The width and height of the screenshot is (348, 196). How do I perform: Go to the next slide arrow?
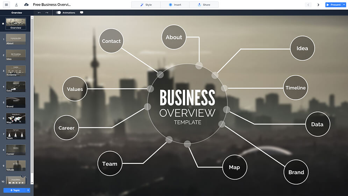pyautogui.click(x=318, y=5)
